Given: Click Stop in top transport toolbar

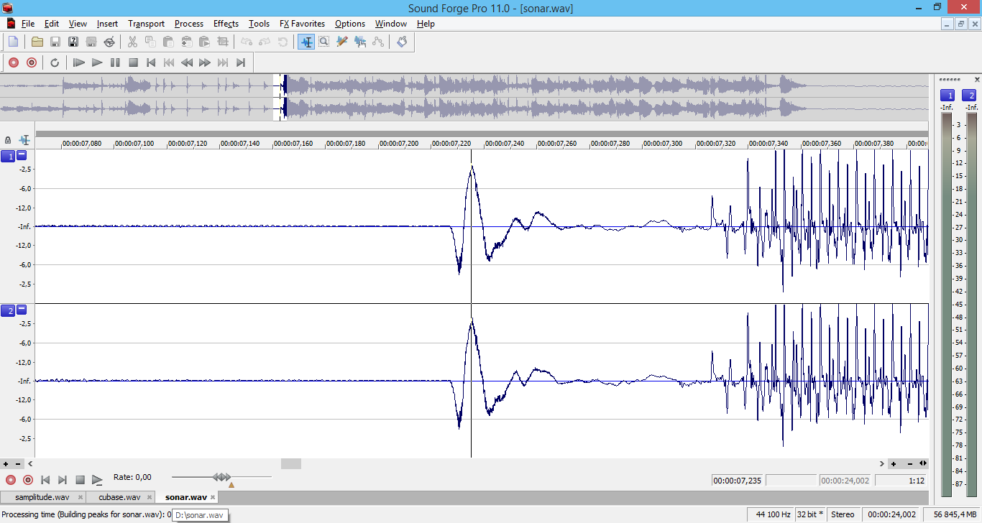Looking at the screenshot, I should point(133,63).
